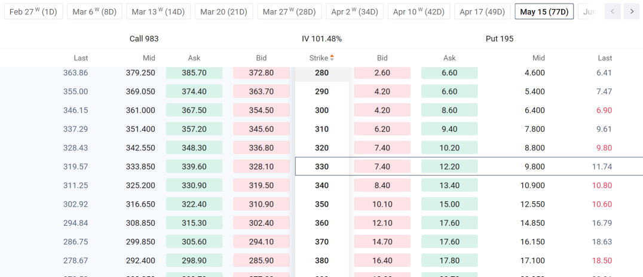Click call bid 328.10 at strike 330
Viewport: 643px width, 277px height.
[x=261, y=167]
